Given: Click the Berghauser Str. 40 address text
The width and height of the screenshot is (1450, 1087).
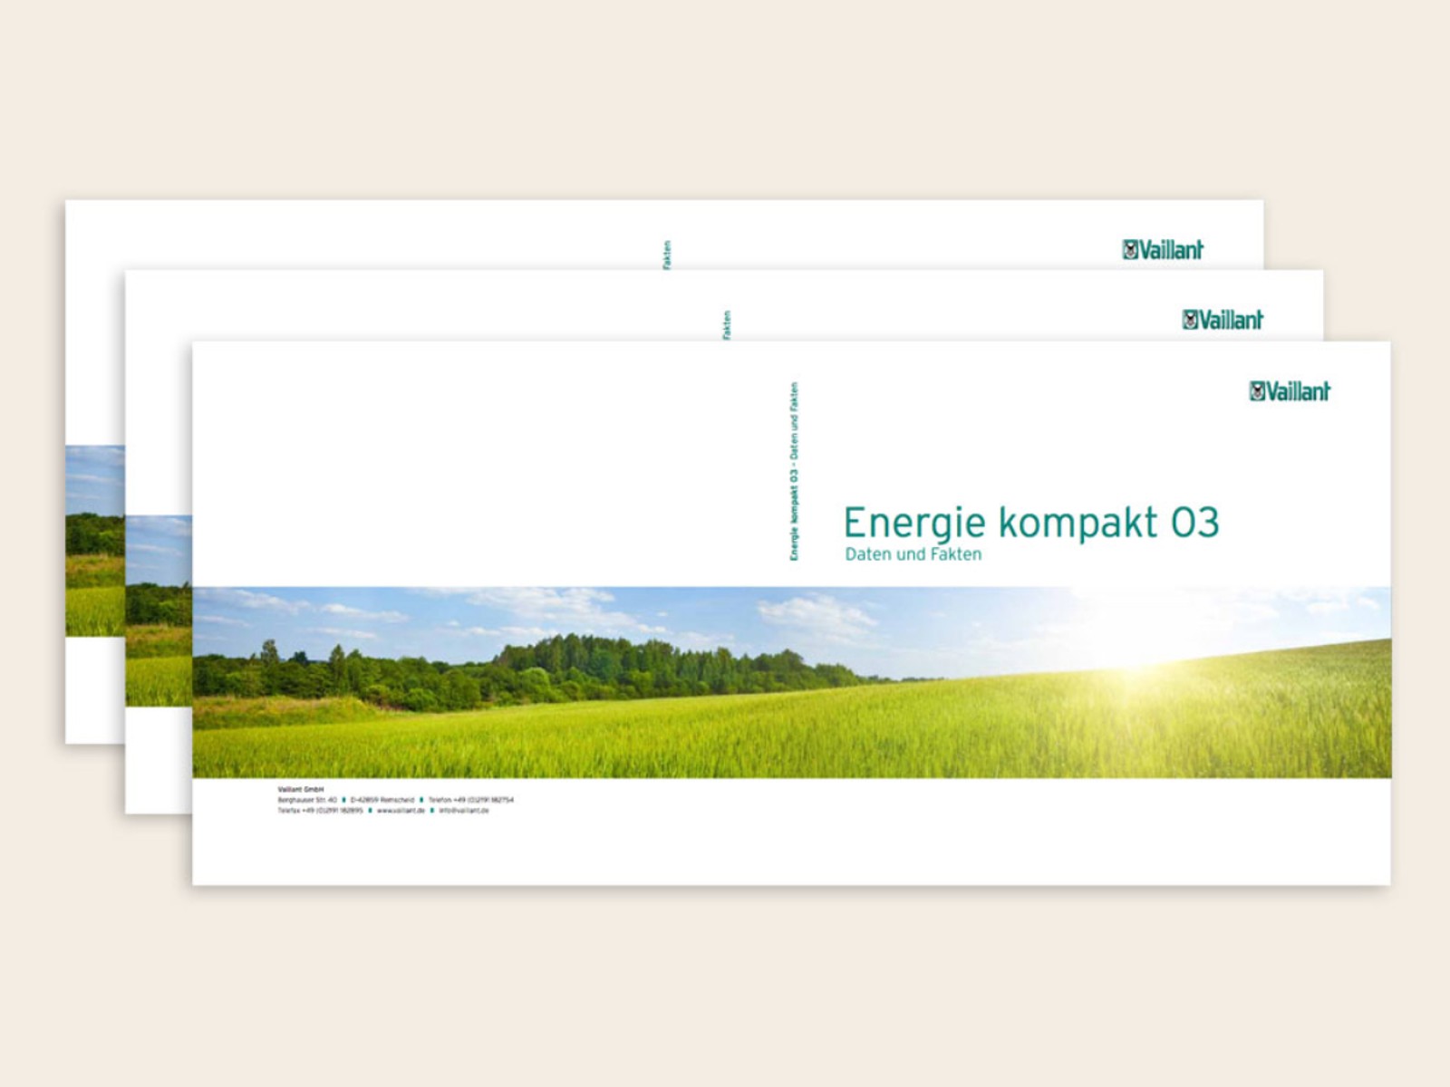Looking at the screenshot, I should click(307, 800).
